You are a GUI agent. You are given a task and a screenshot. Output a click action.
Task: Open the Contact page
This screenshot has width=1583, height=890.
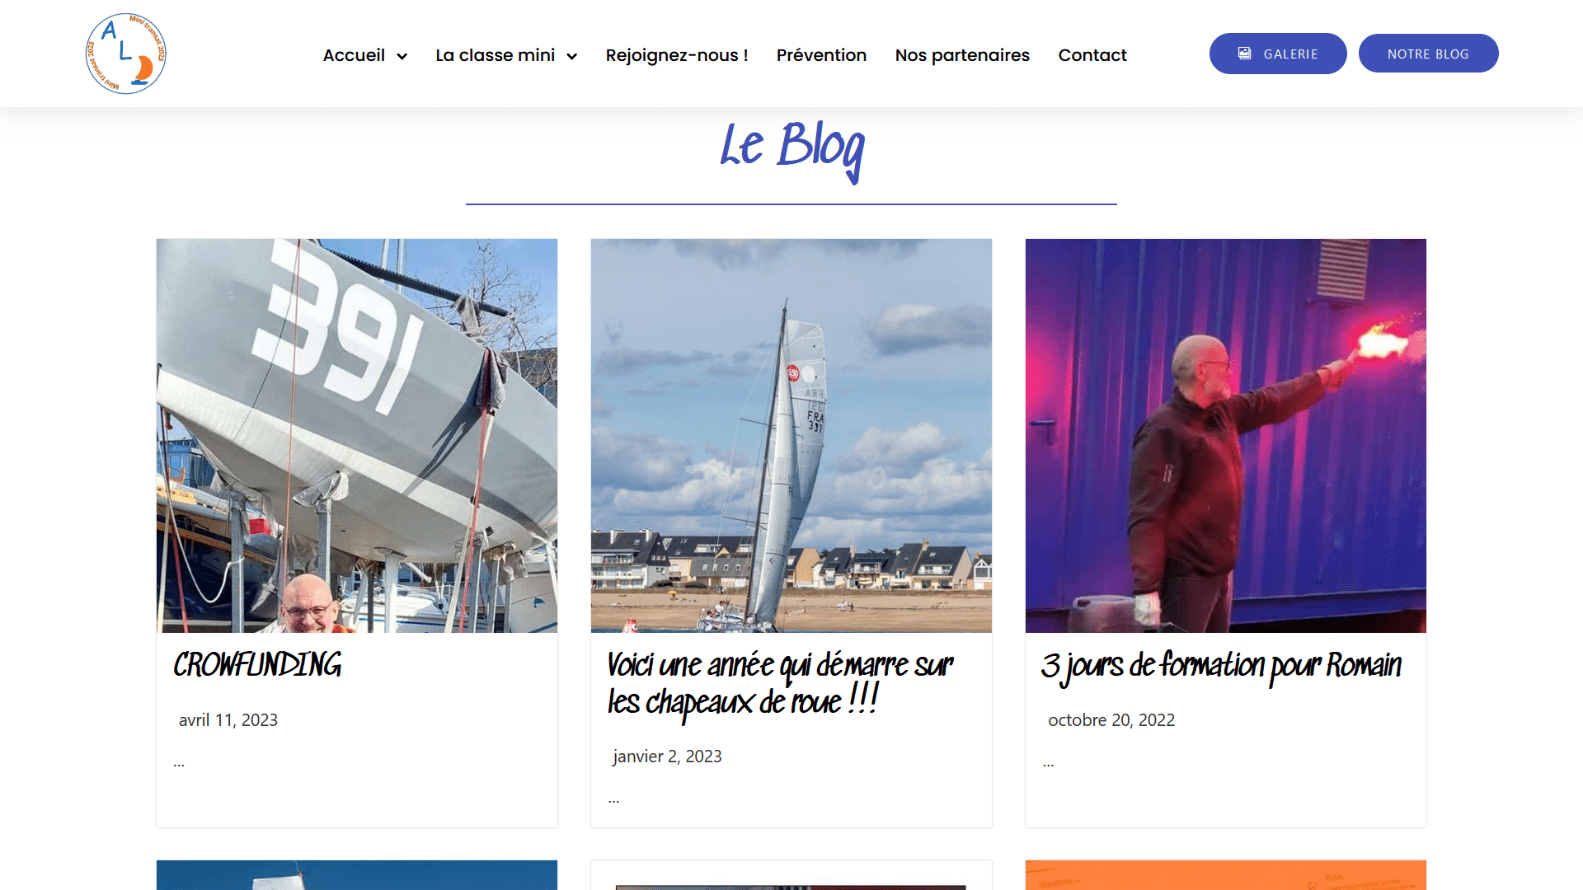(x=1092, y=55)
